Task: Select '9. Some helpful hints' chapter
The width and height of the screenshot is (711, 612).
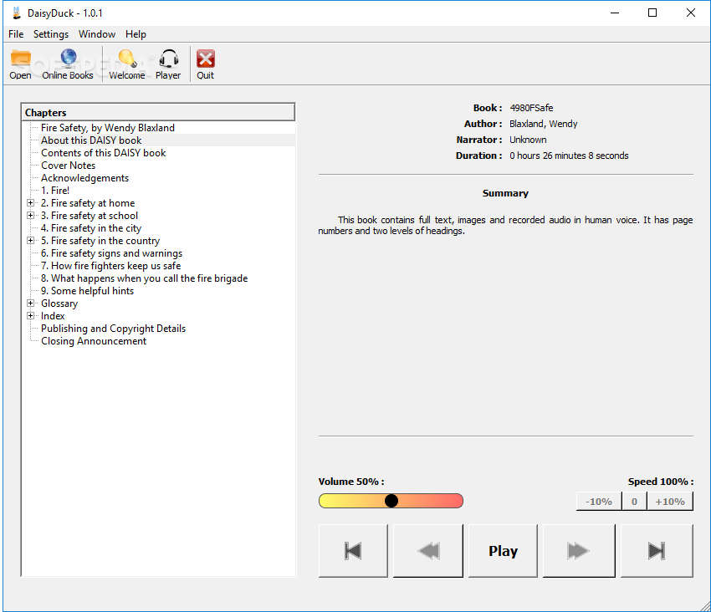Action: 87,291
